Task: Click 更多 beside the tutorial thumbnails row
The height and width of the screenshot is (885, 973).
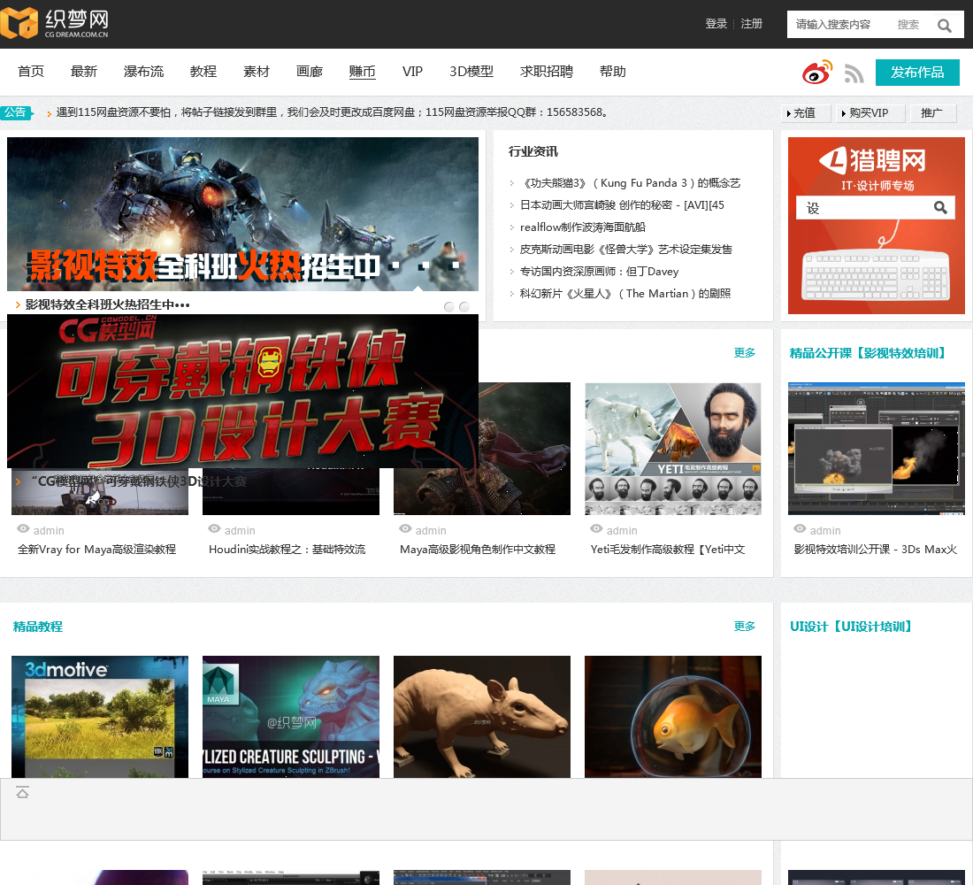Action: pyautogui.click(x=745, y=353)
